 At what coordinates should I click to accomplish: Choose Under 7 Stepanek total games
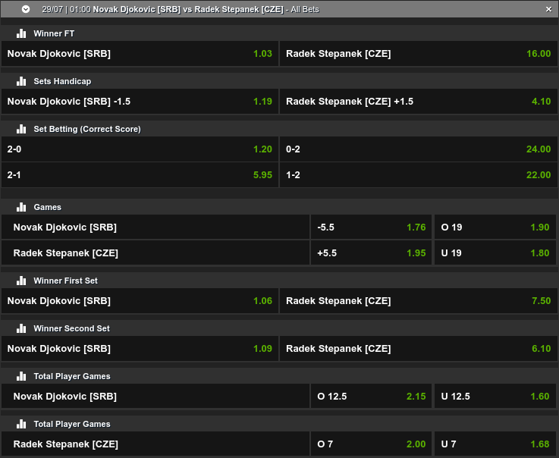point(495,444)
